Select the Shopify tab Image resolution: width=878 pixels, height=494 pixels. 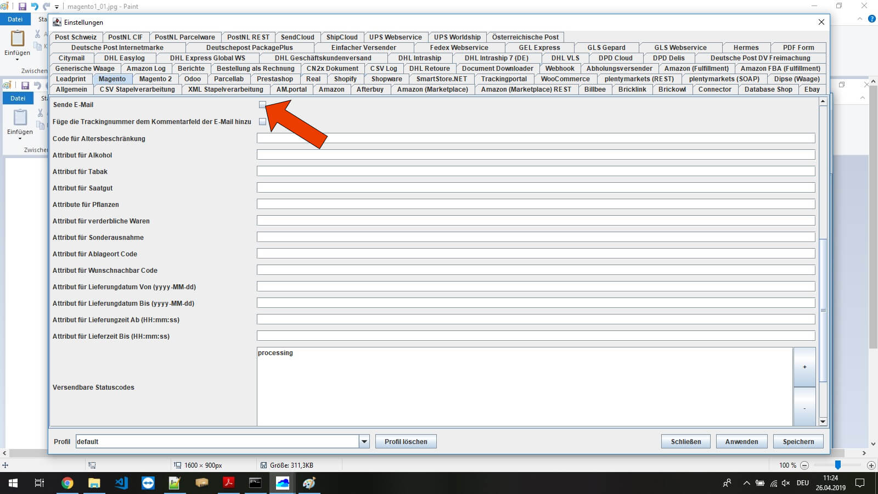coord(345,79)
